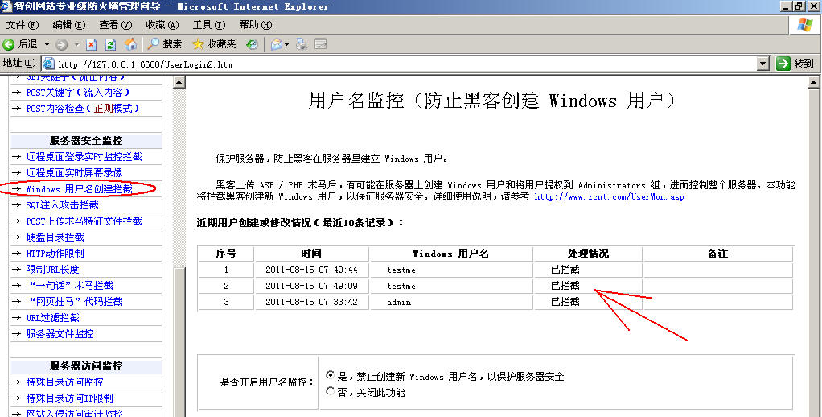Select 是，禁止创建新 Windows 用户名 radio
This screenshot has width=822, height=417.
330,375
